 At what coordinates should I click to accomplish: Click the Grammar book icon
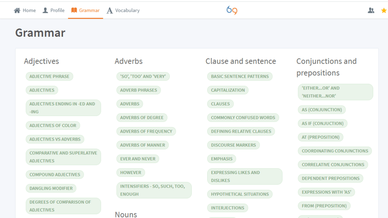point(74,11)
